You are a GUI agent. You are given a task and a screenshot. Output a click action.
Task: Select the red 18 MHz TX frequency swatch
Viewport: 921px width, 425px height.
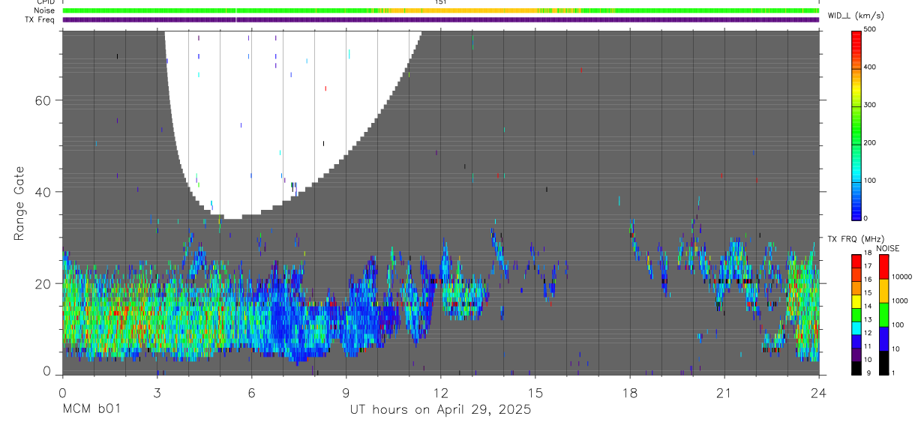point(857,260)
